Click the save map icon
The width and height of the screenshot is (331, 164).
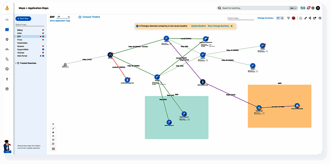pyautogui.click(x=301, y=18)
